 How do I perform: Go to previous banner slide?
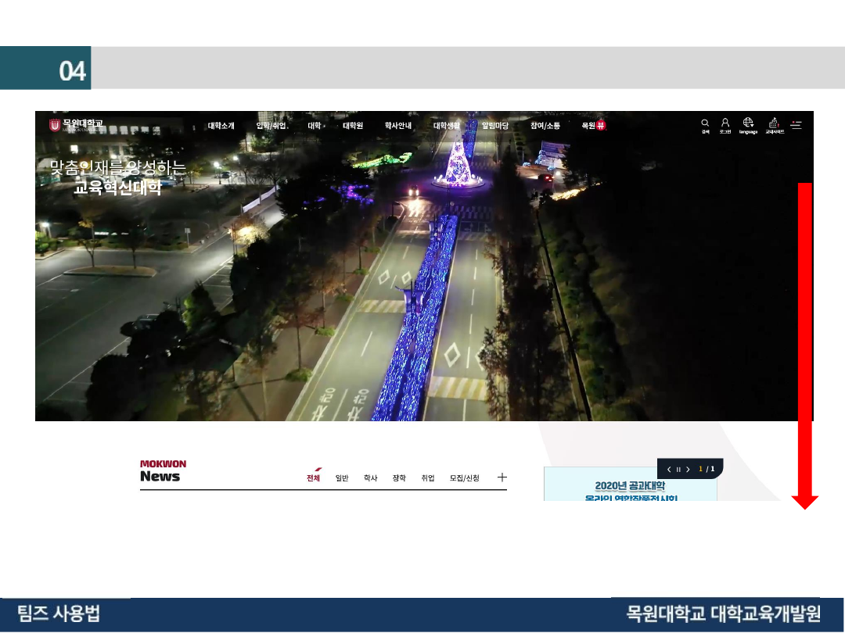669,470
